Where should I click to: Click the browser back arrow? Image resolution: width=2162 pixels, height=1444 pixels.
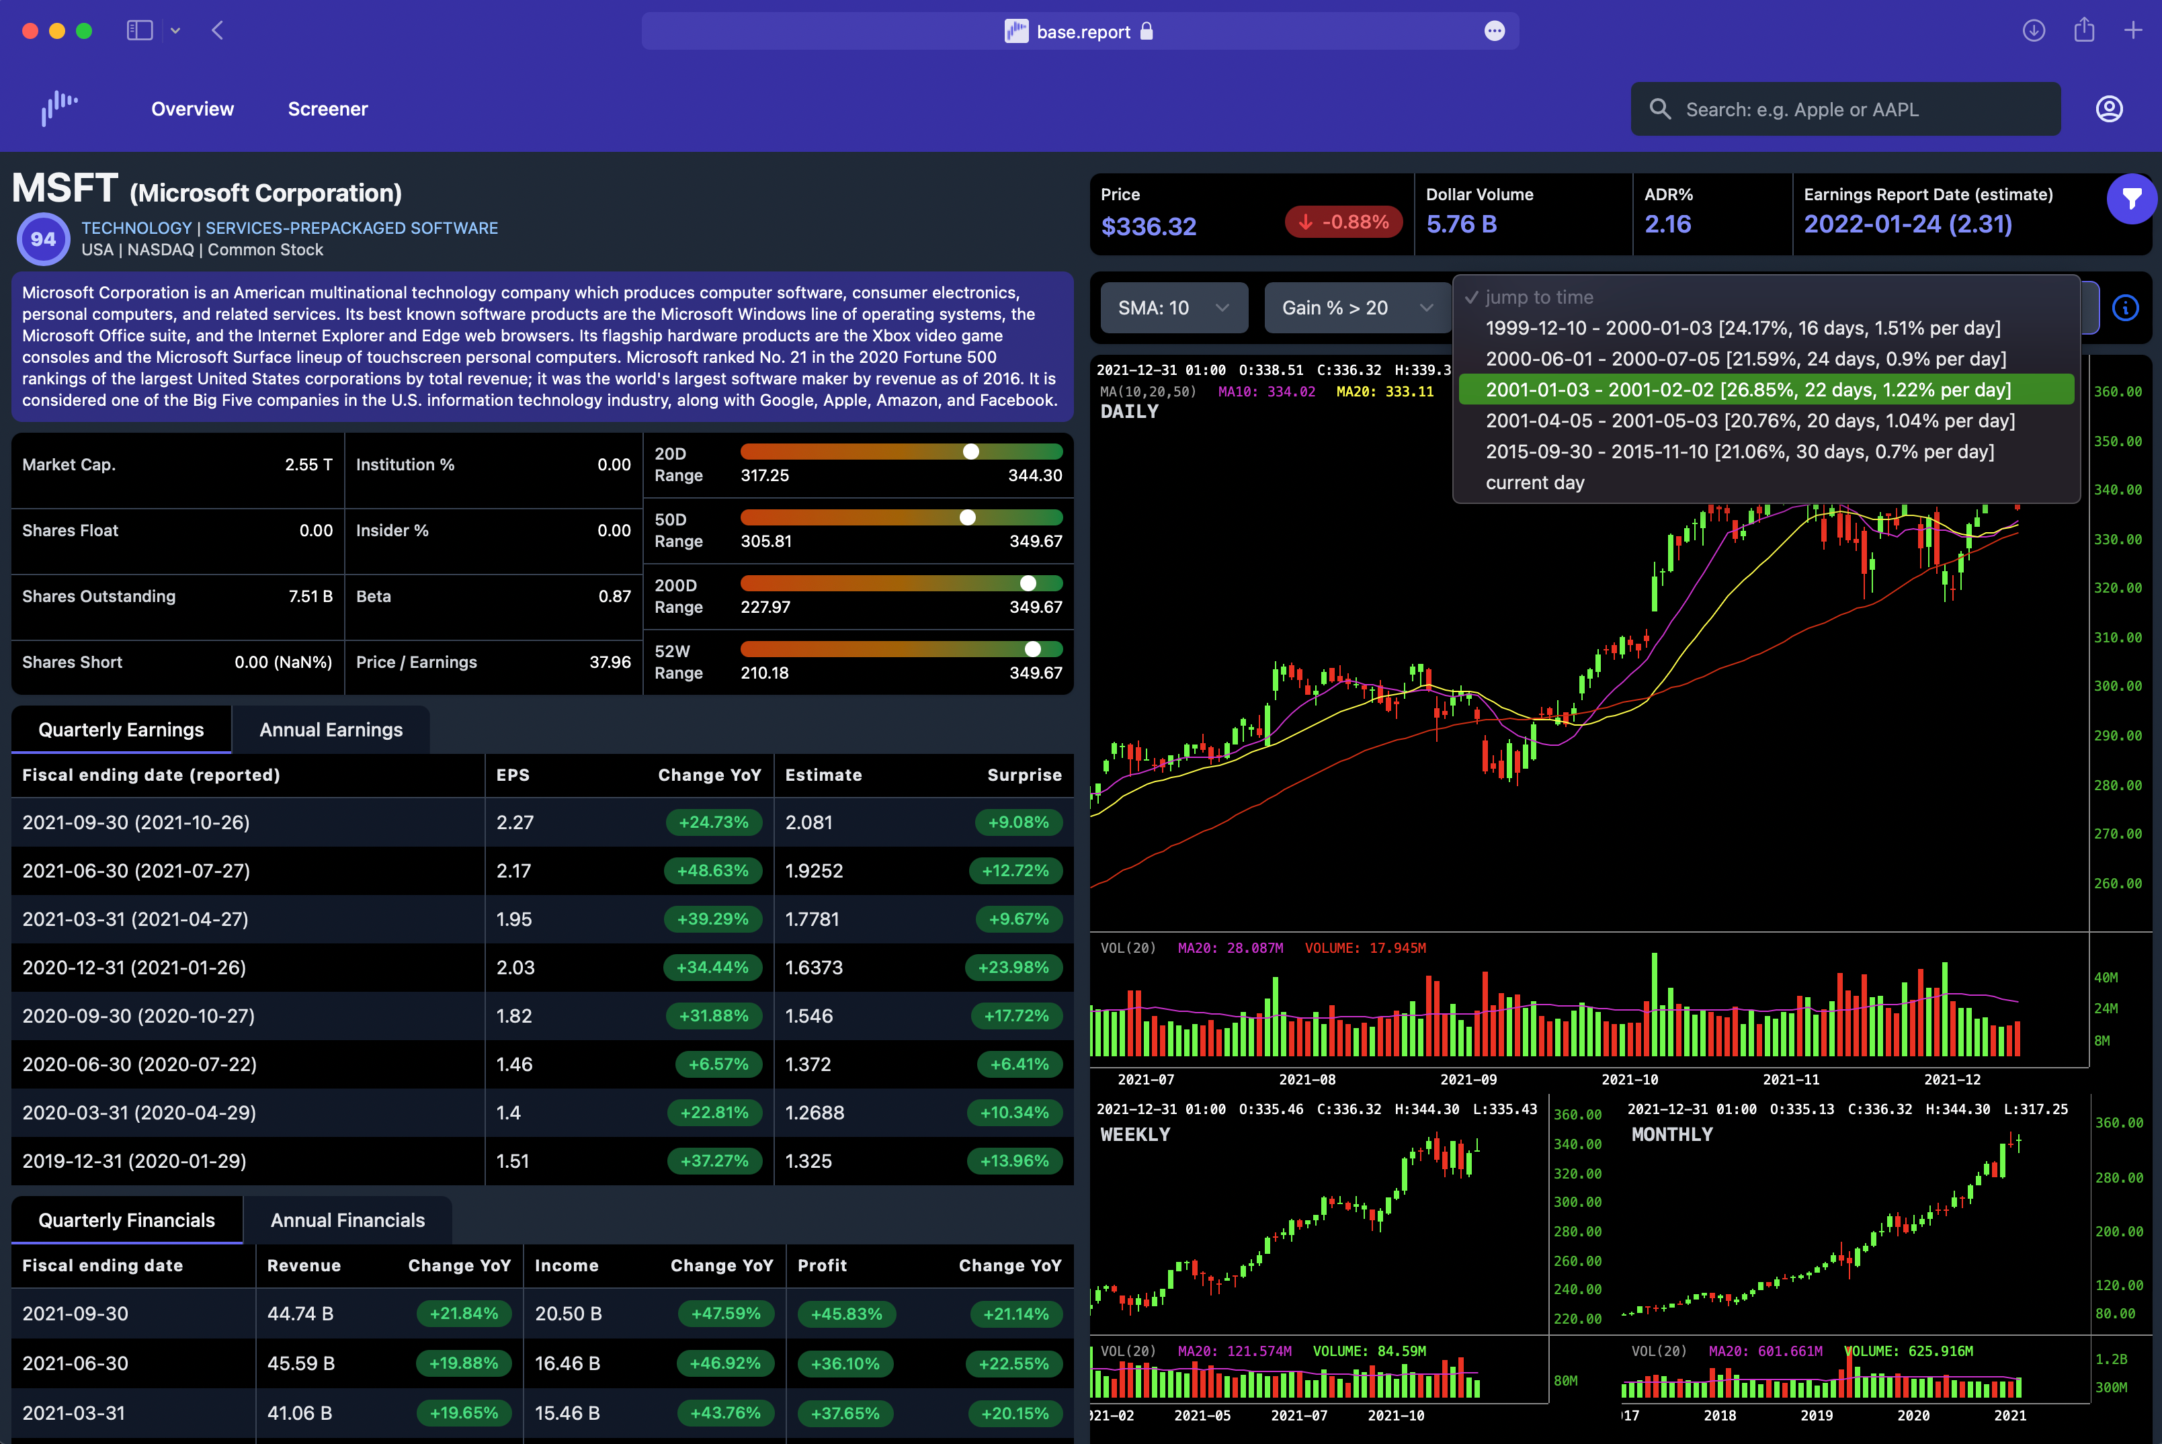point(217,30)
